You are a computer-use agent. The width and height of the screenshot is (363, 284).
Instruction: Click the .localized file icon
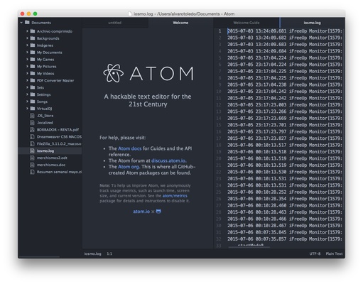click(x=32, y=123)
